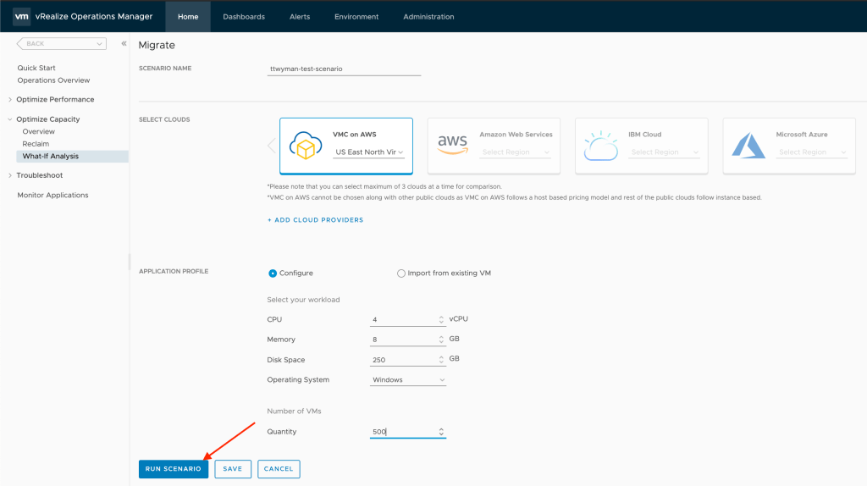Click the IBM Cloud logo icon
The height and width of the screenshot is (486, 867).
coord(600,146)
